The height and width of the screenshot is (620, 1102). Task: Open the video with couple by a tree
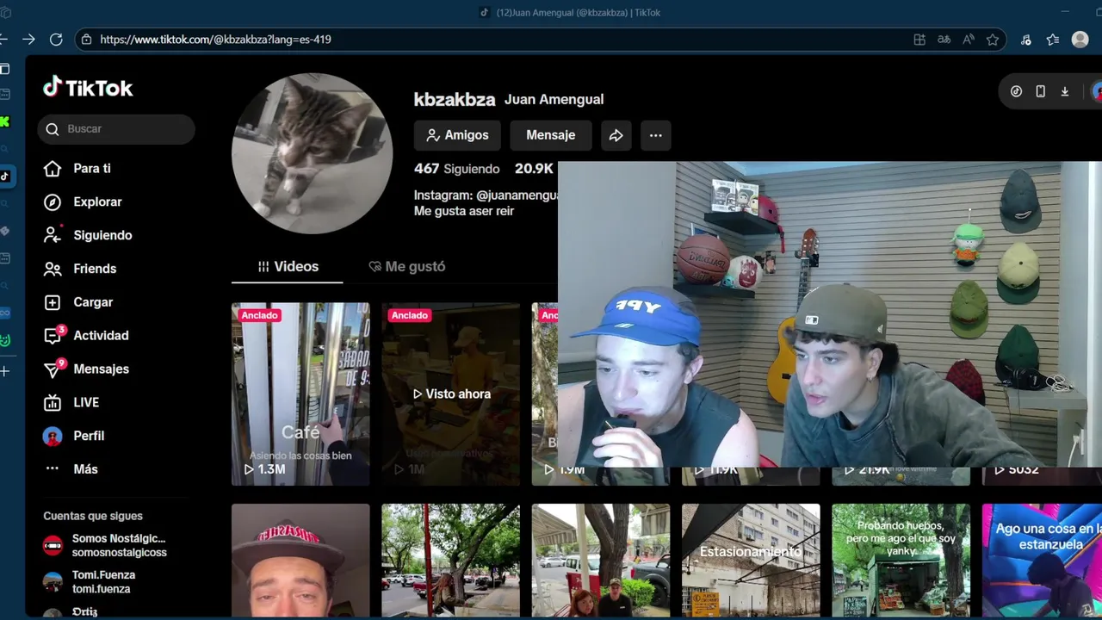click(x=601, y=561)
